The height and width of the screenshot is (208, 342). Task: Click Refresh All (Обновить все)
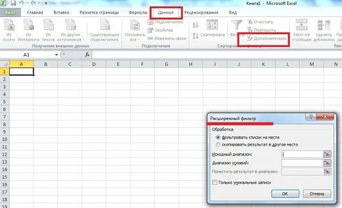click(x=135, y=30)
